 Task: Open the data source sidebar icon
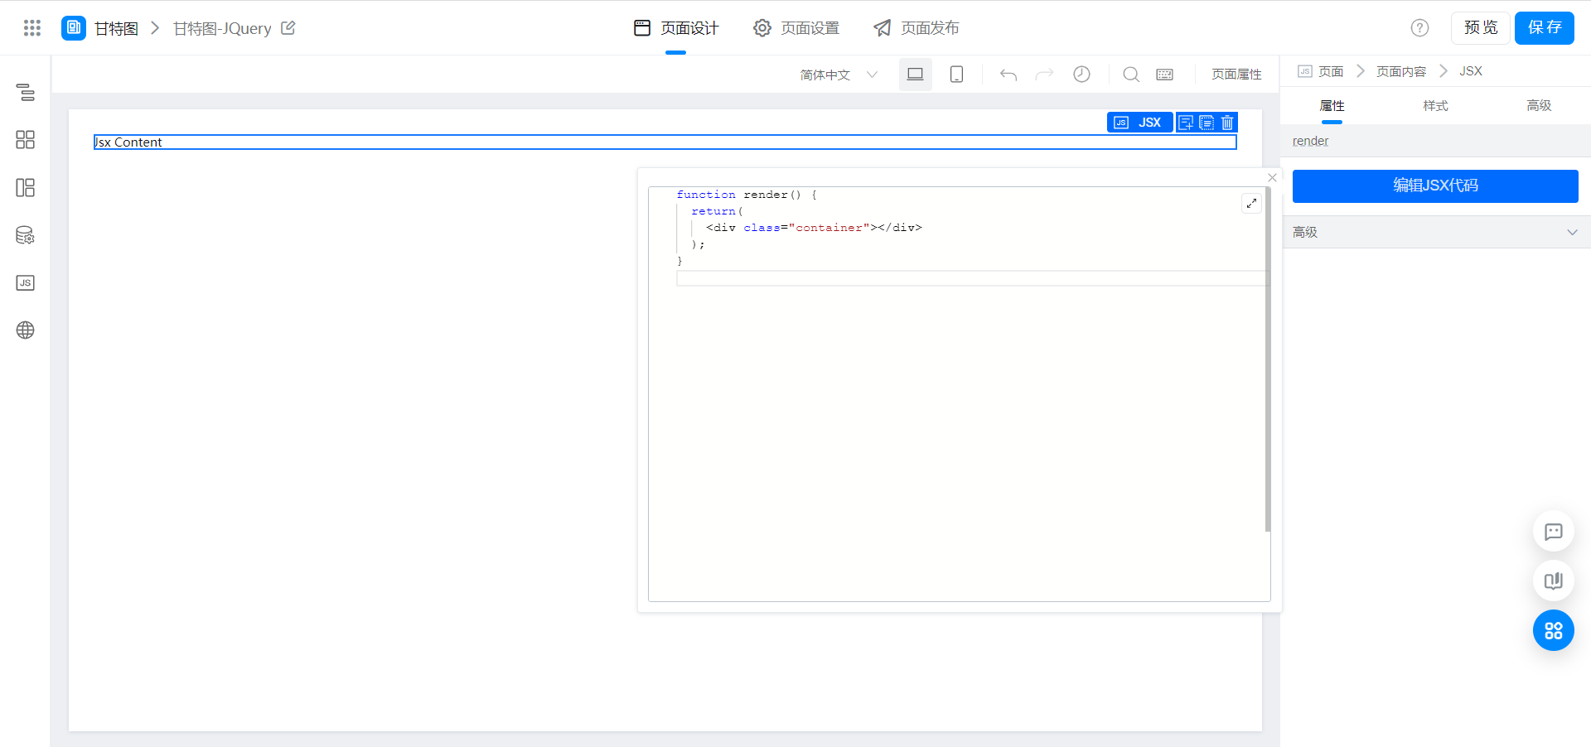tap(26, 235)
